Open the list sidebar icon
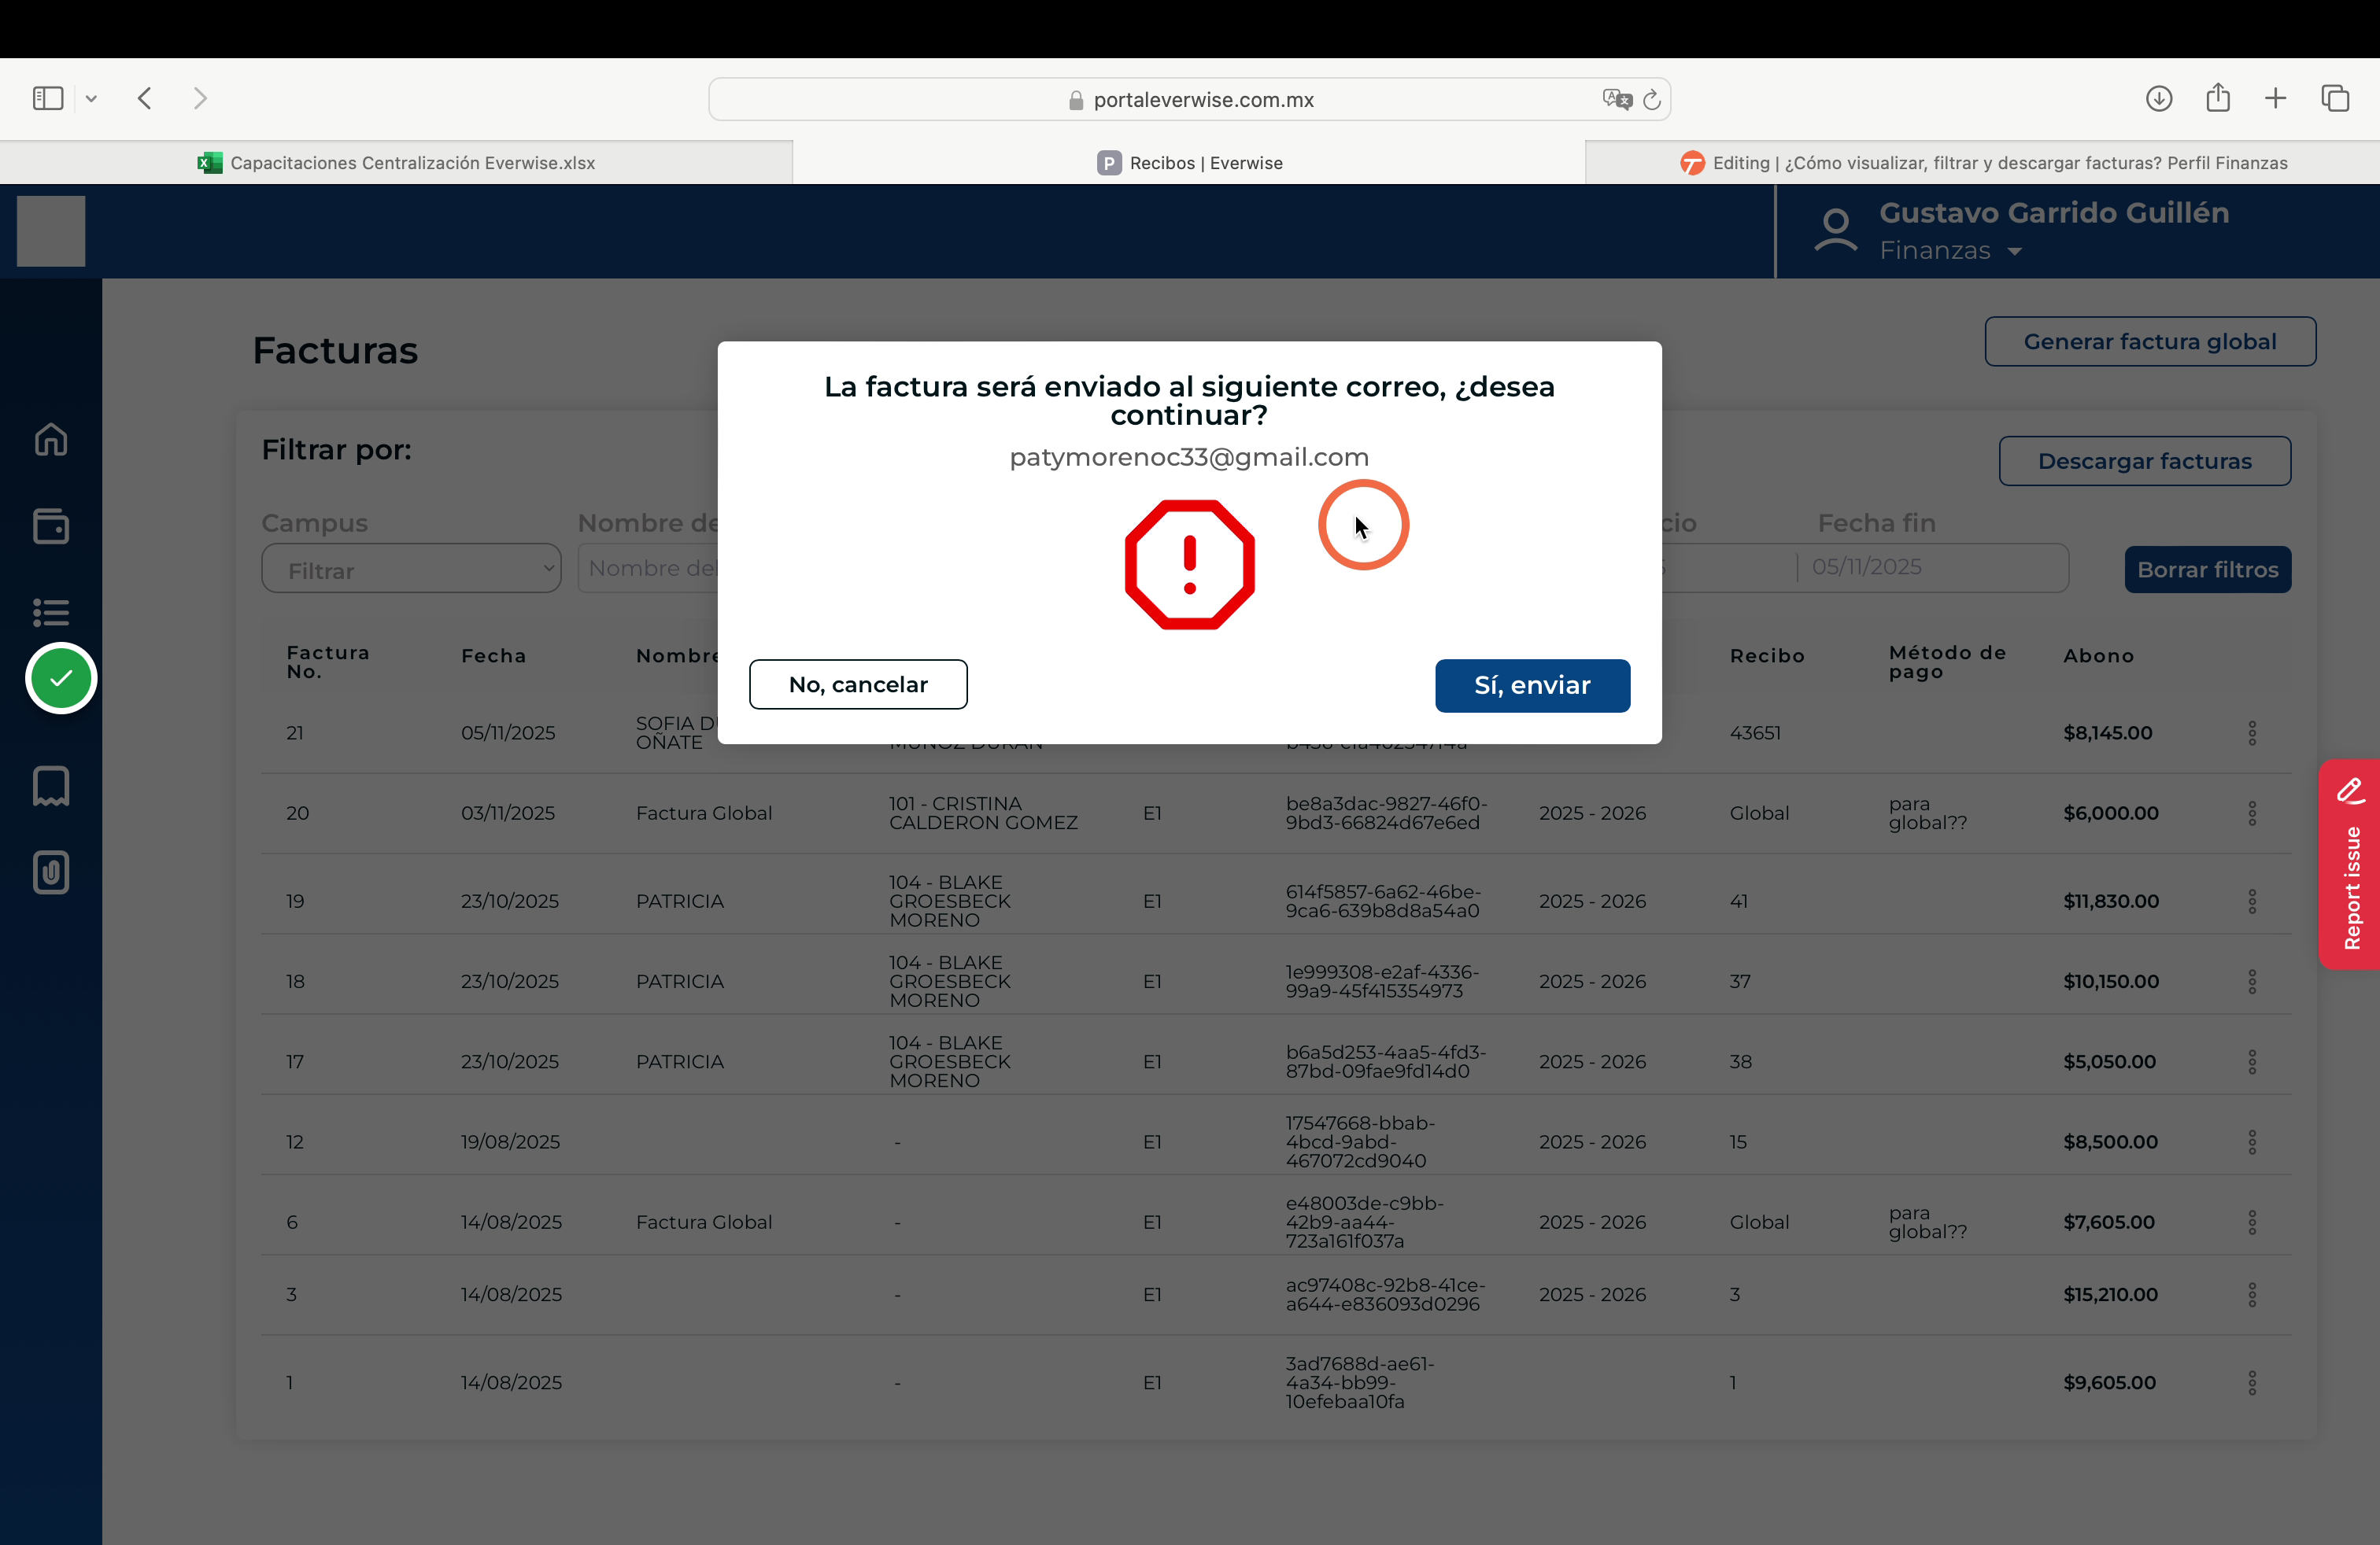The image size is (2380, 1545). click(x=51, y=611)
